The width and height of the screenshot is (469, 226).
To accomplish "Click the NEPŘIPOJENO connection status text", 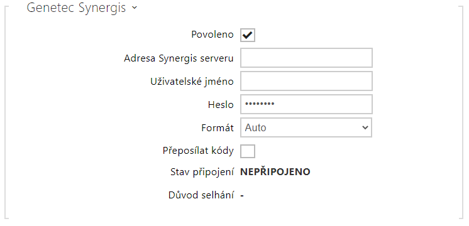I will point(275,171).
